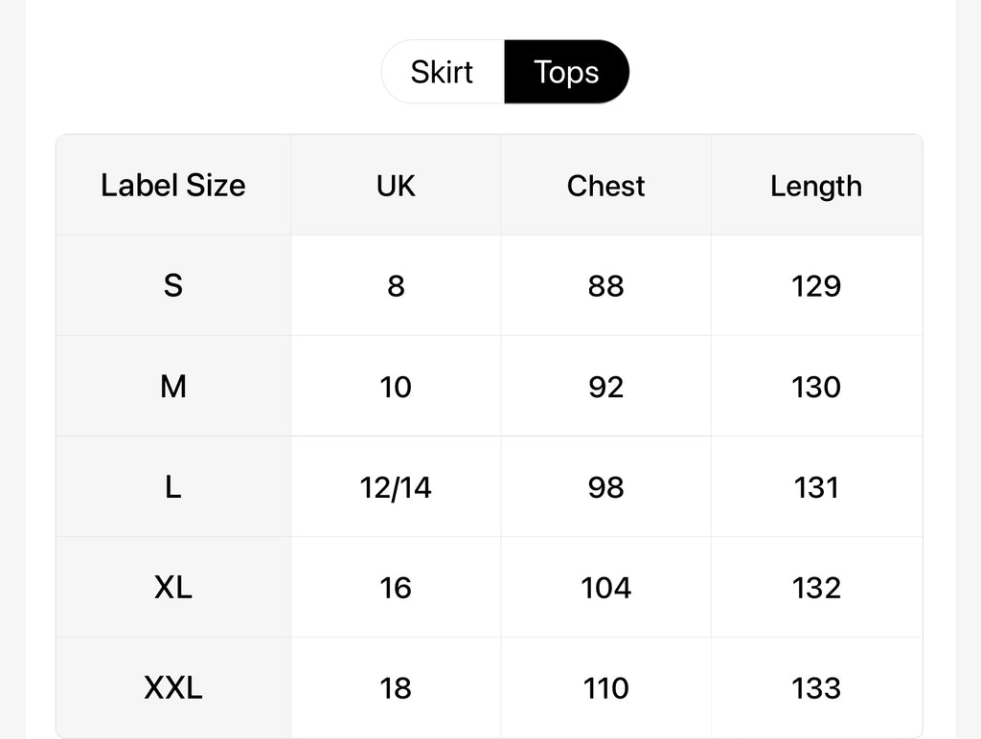Select the S label size cell
981x739 pixels.
pos(173,285)
